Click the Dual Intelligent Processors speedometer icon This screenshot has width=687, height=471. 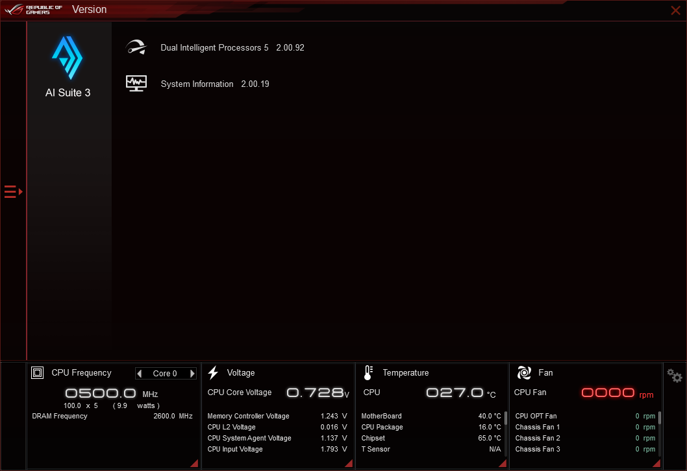[x=136, y=47]
